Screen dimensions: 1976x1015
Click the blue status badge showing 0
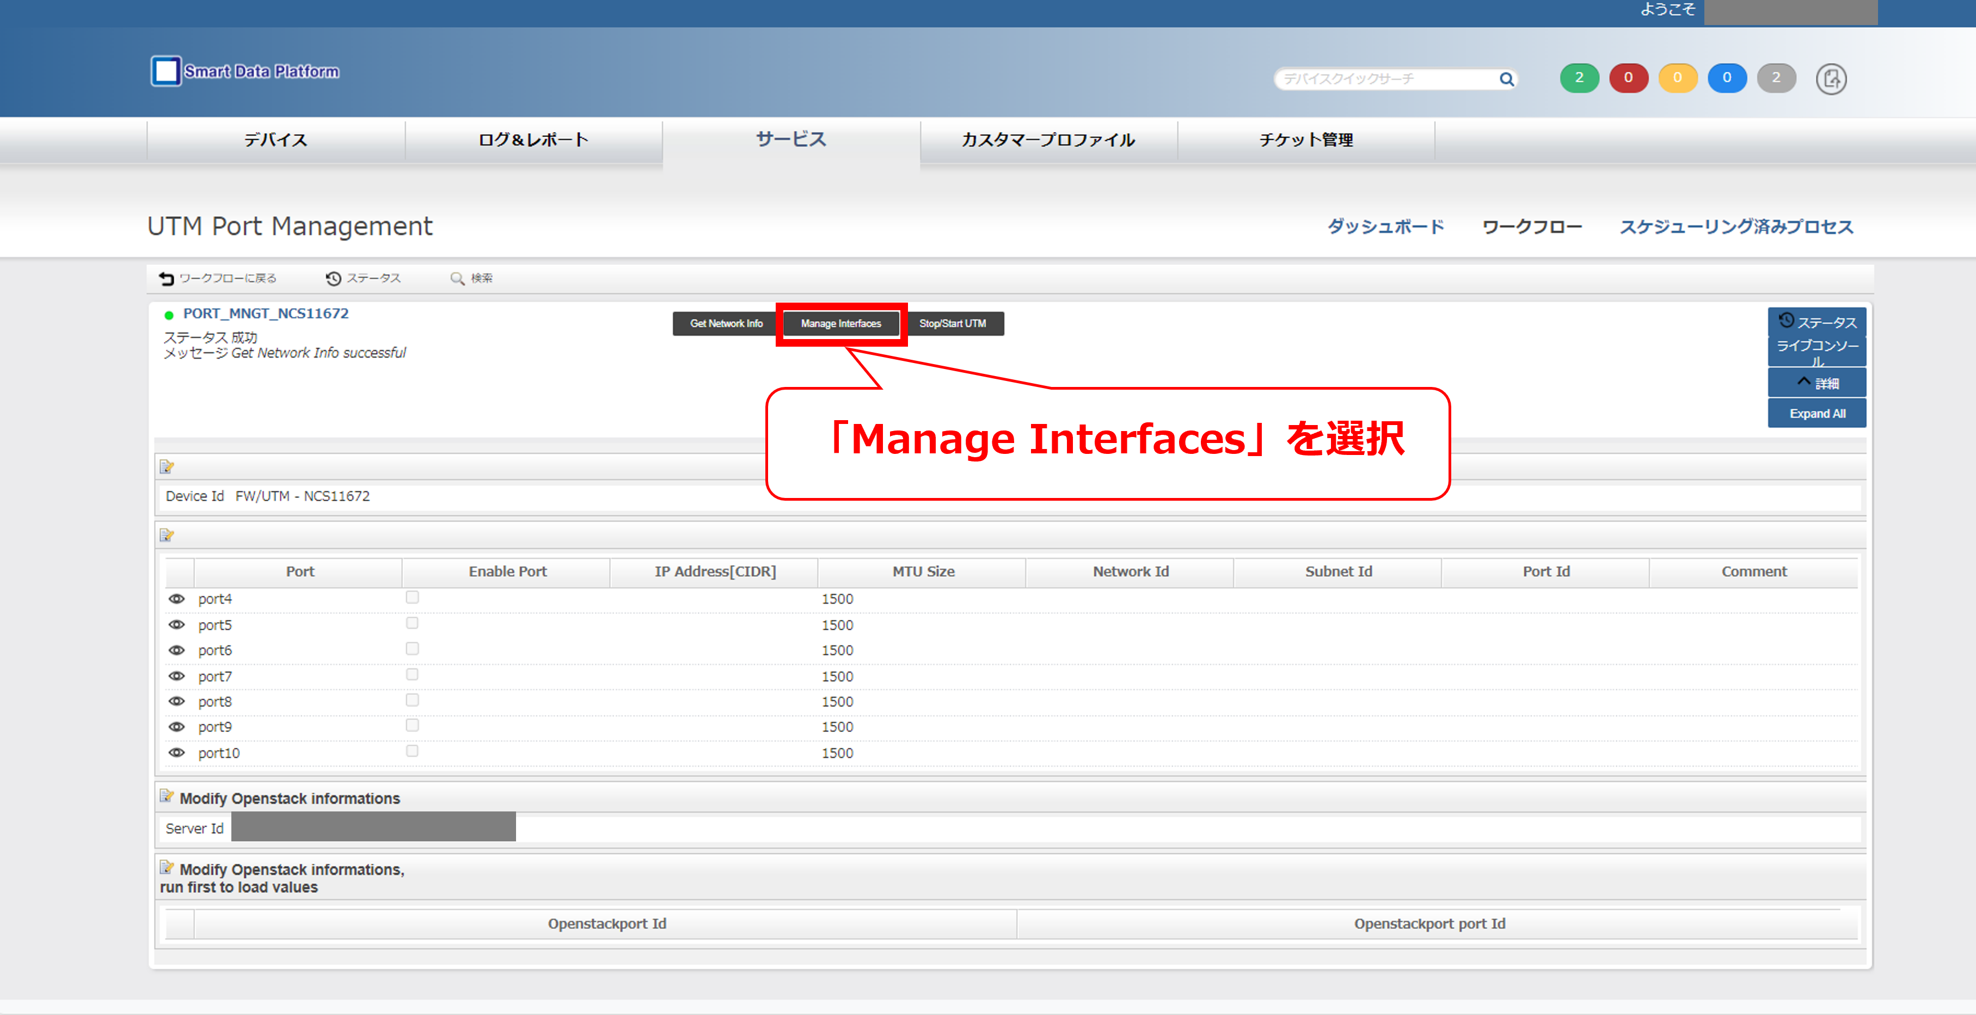tap(1727, 77)
